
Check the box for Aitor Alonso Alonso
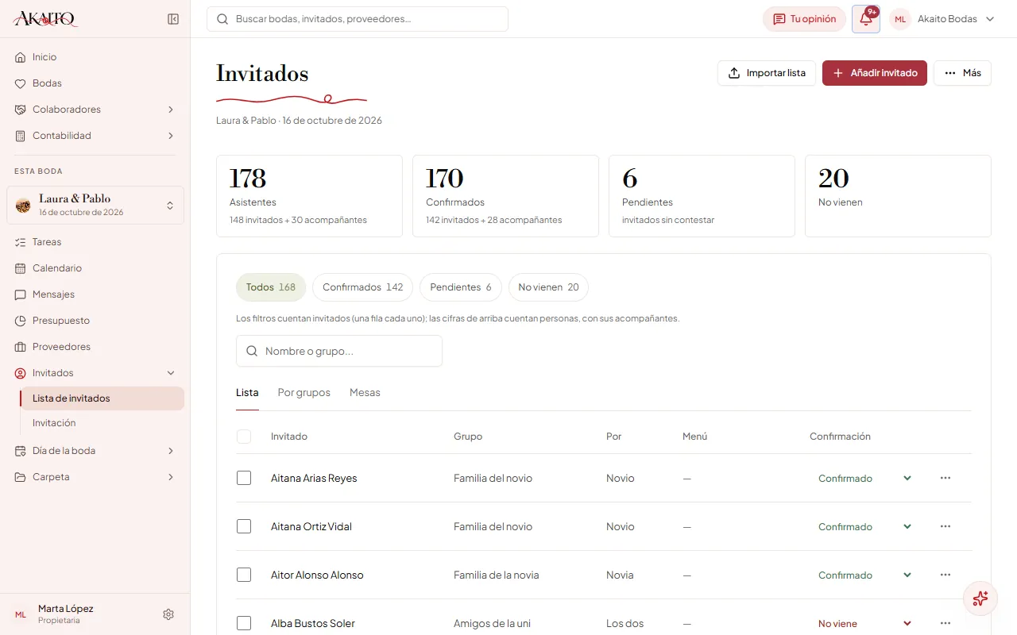click(x=244, y=575)
